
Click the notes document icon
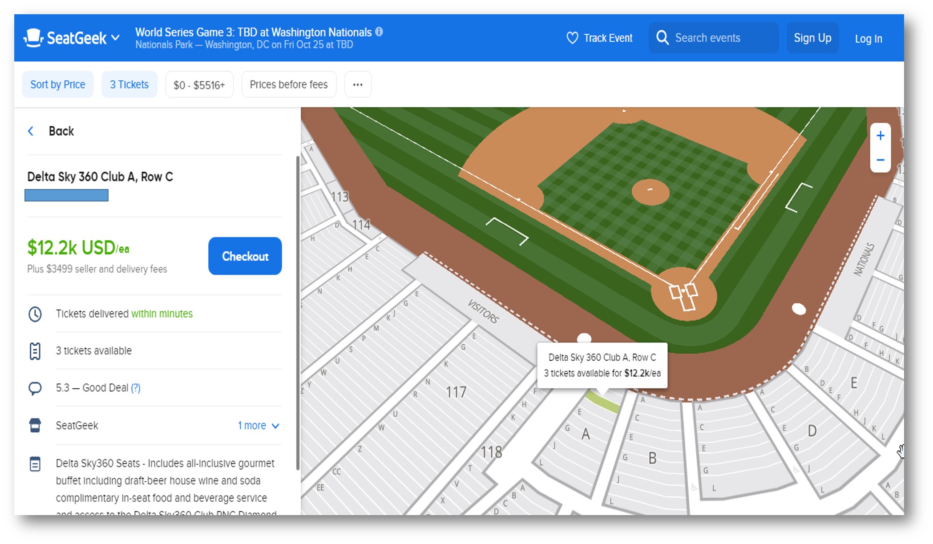(35, 464)
